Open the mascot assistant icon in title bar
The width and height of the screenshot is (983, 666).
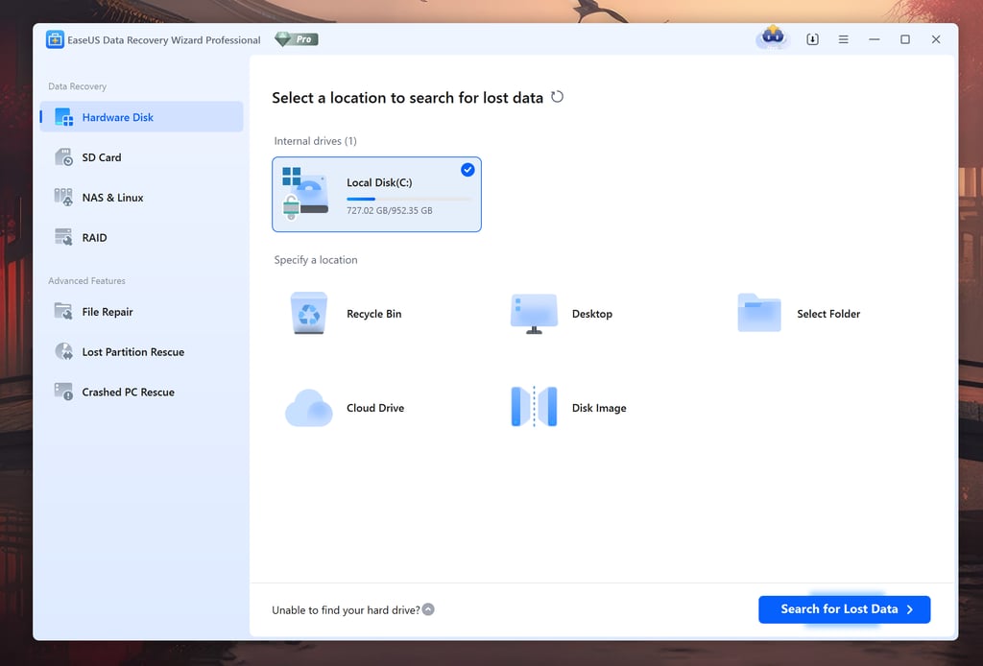point(773,37)
